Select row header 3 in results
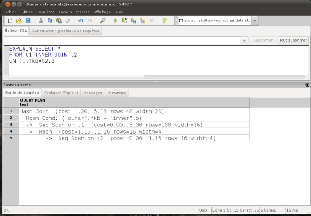The height and width of the screenshot is (216, 311). 11,125
